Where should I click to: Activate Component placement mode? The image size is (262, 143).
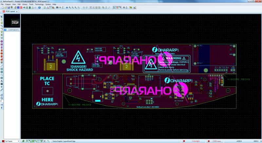pyautogui.click(x=2, y=20)
